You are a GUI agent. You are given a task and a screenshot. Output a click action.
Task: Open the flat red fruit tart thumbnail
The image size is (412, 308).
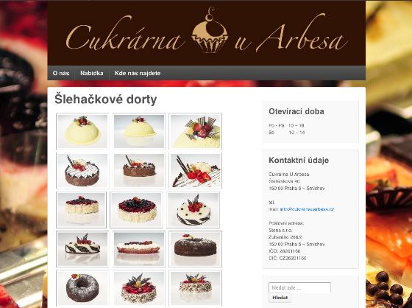tap(139, 249)
